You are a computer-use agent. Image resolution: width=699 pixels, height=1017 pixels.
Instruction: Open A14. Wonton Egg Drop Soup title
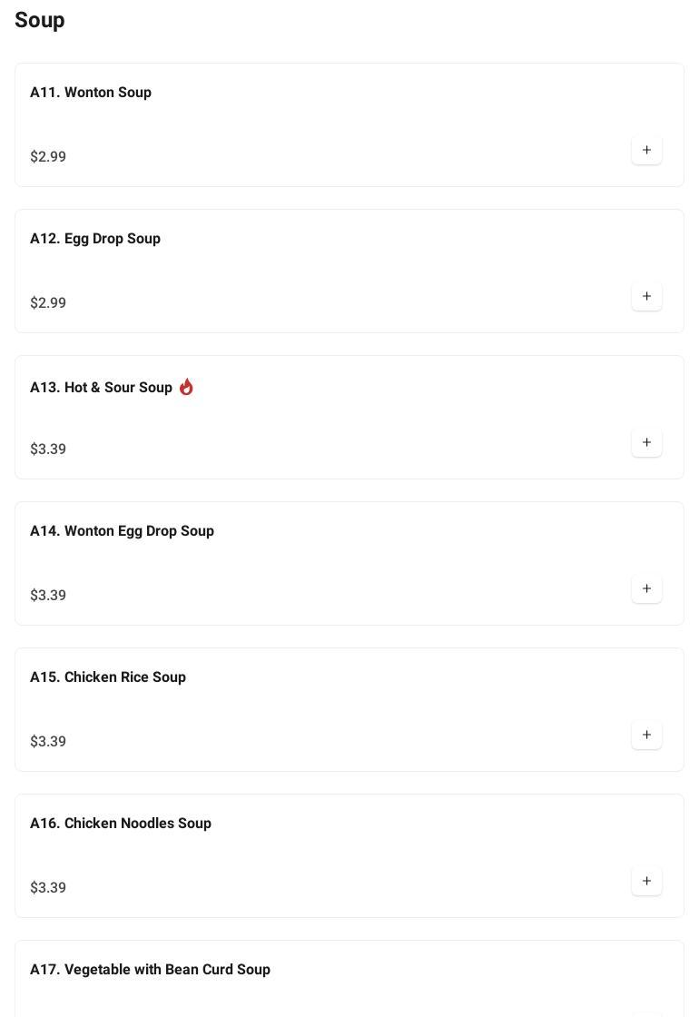click(122, 531)
